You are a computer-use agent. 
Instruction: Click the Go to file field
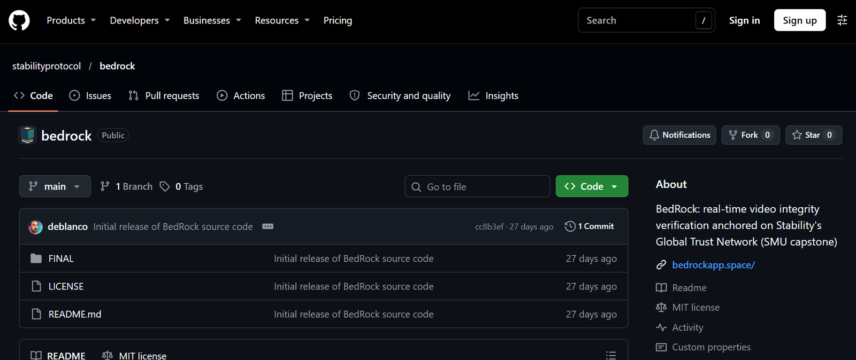click(x=477, y=186)
